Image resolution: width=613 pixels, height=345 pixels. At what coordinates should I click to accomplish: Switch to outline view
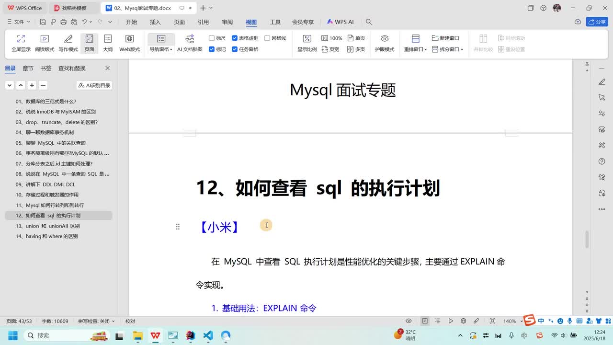tap(108, 43)
